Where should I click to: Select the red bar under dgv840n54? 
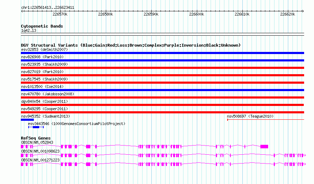[162, 105]
